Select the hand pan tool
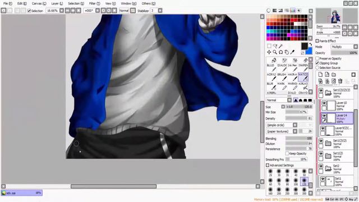Viewport: 359px width, 202px height. [x=287, y=52]
